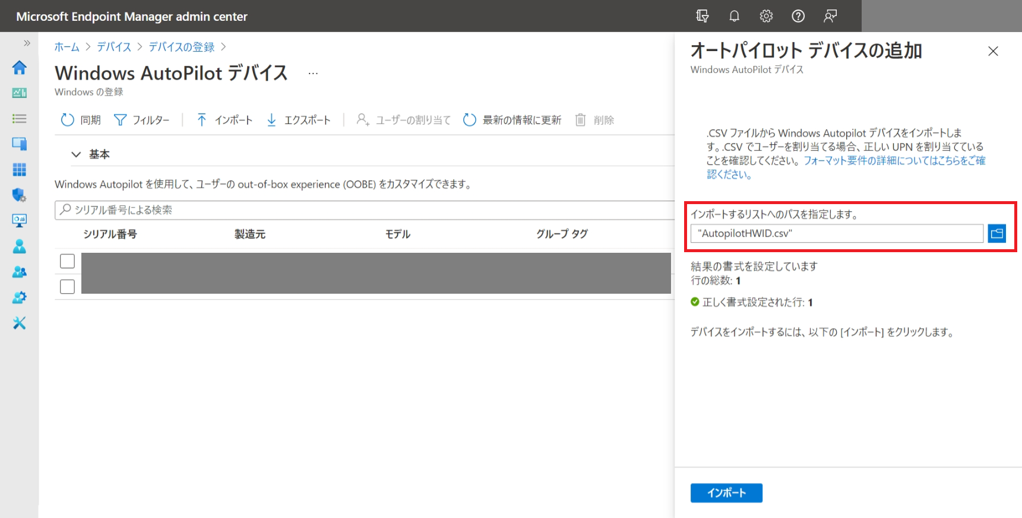Open the Home icon in sidebar

click(19, 68)
